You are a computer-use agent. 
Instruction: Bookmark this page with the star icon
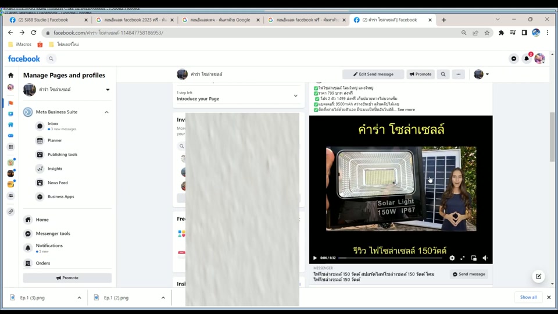[487, 33]
